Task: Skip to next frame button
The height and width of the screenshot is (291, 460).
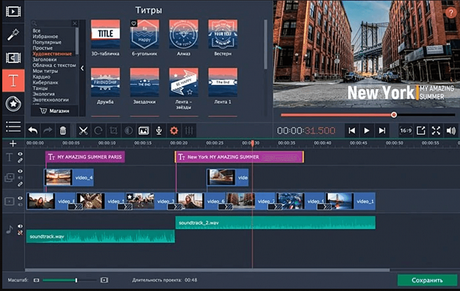Action: click(382, 131)
